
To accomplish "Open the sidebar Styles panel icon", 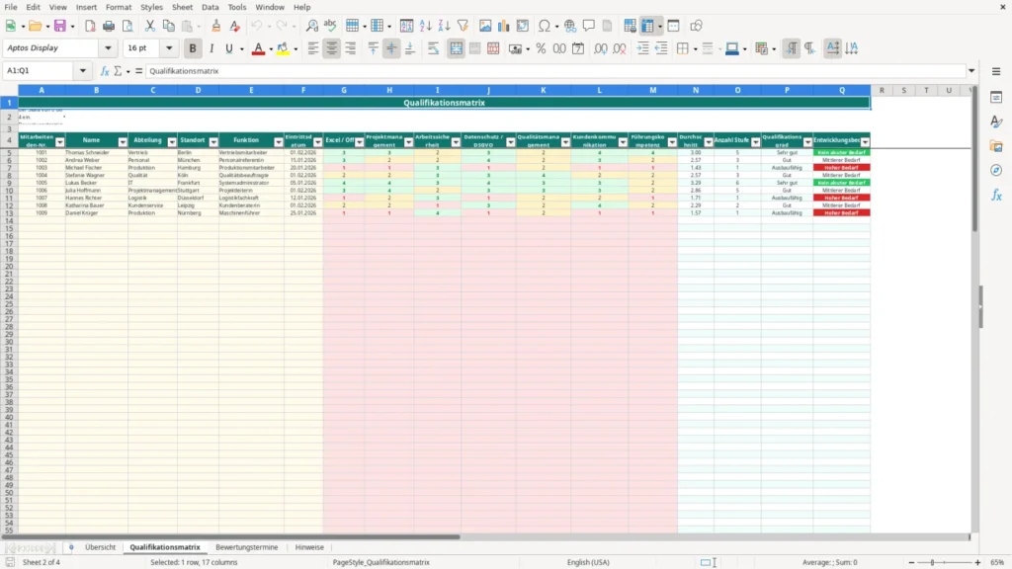I will (996, 122).
